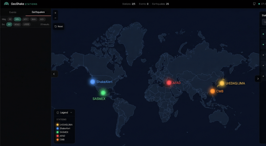
Task: Expand right panel with right arrow
Action: coord(258,79)
